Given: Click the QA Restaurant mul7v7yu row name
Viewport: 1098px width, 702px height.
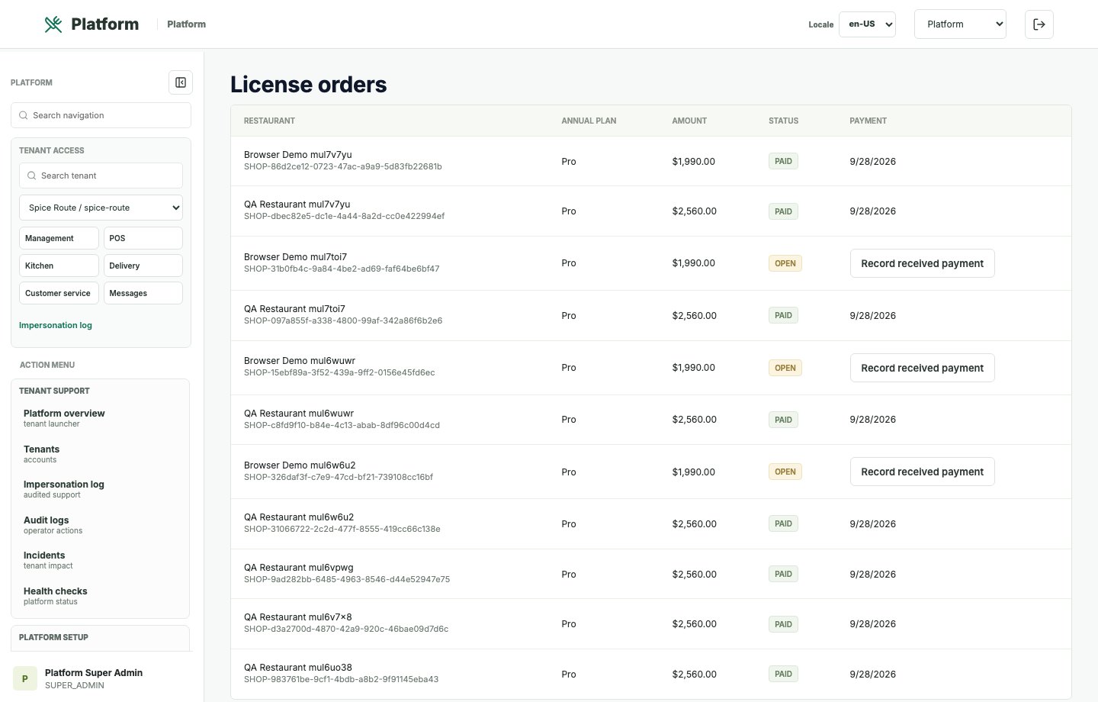Looking at the screenshot, I should (x=297, y=204).
